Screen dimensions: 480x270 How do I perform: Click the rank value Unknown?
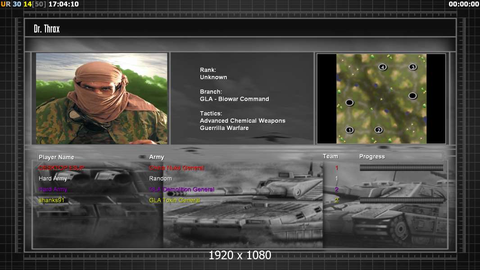click(x=214, y=77)
